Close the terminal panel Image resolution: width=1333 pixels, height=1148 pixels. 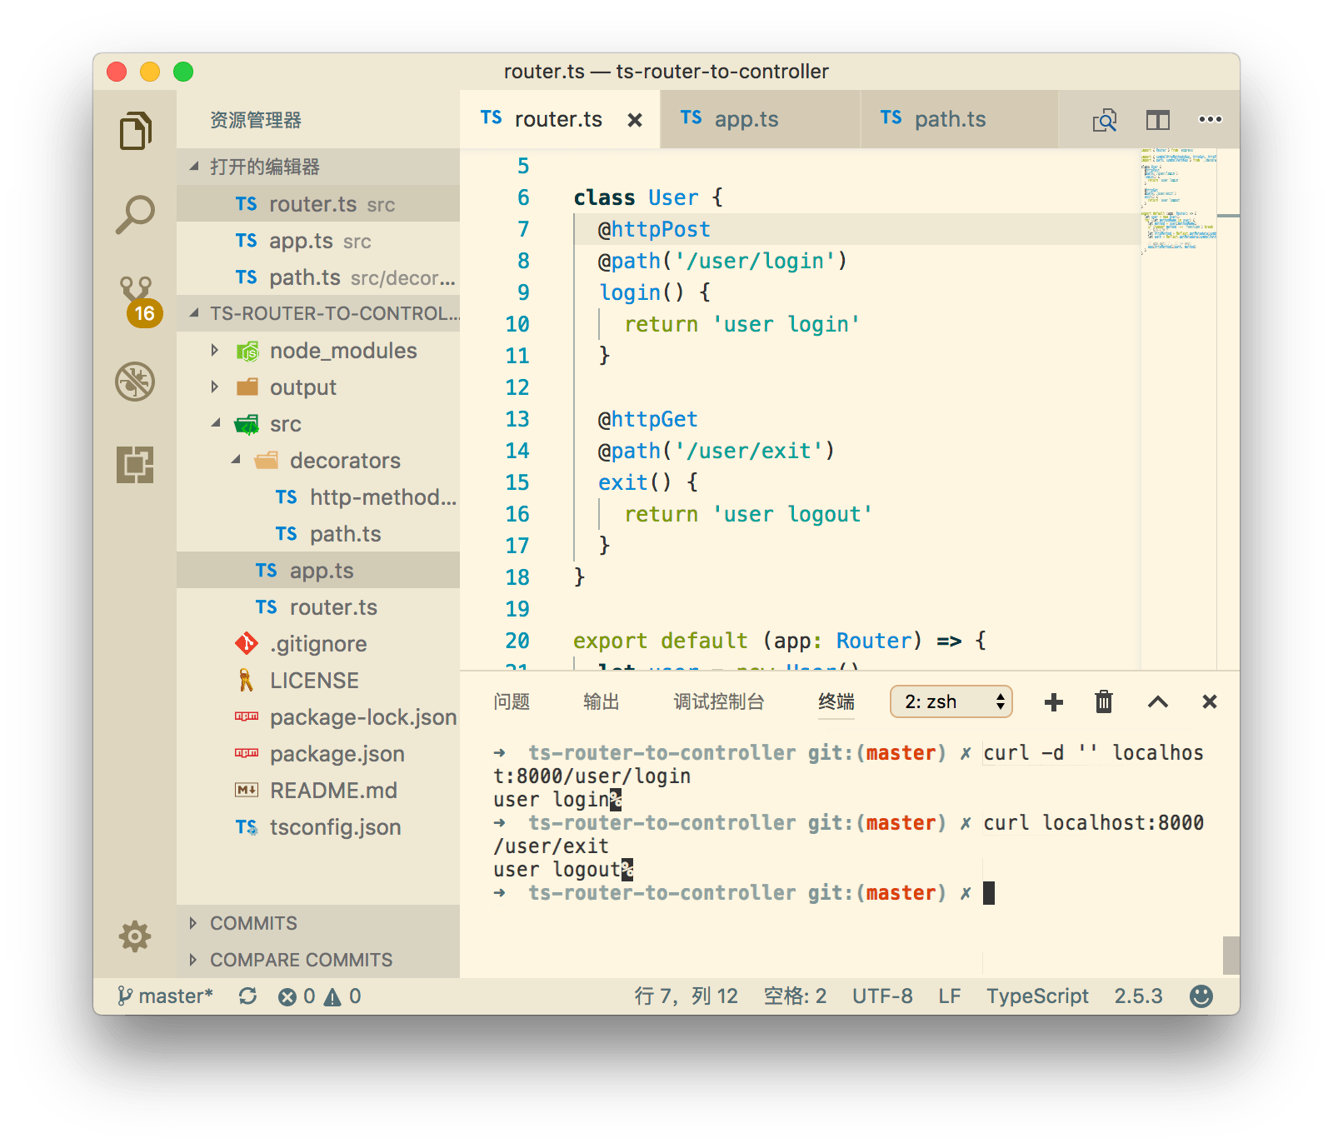click(1210, 702)
